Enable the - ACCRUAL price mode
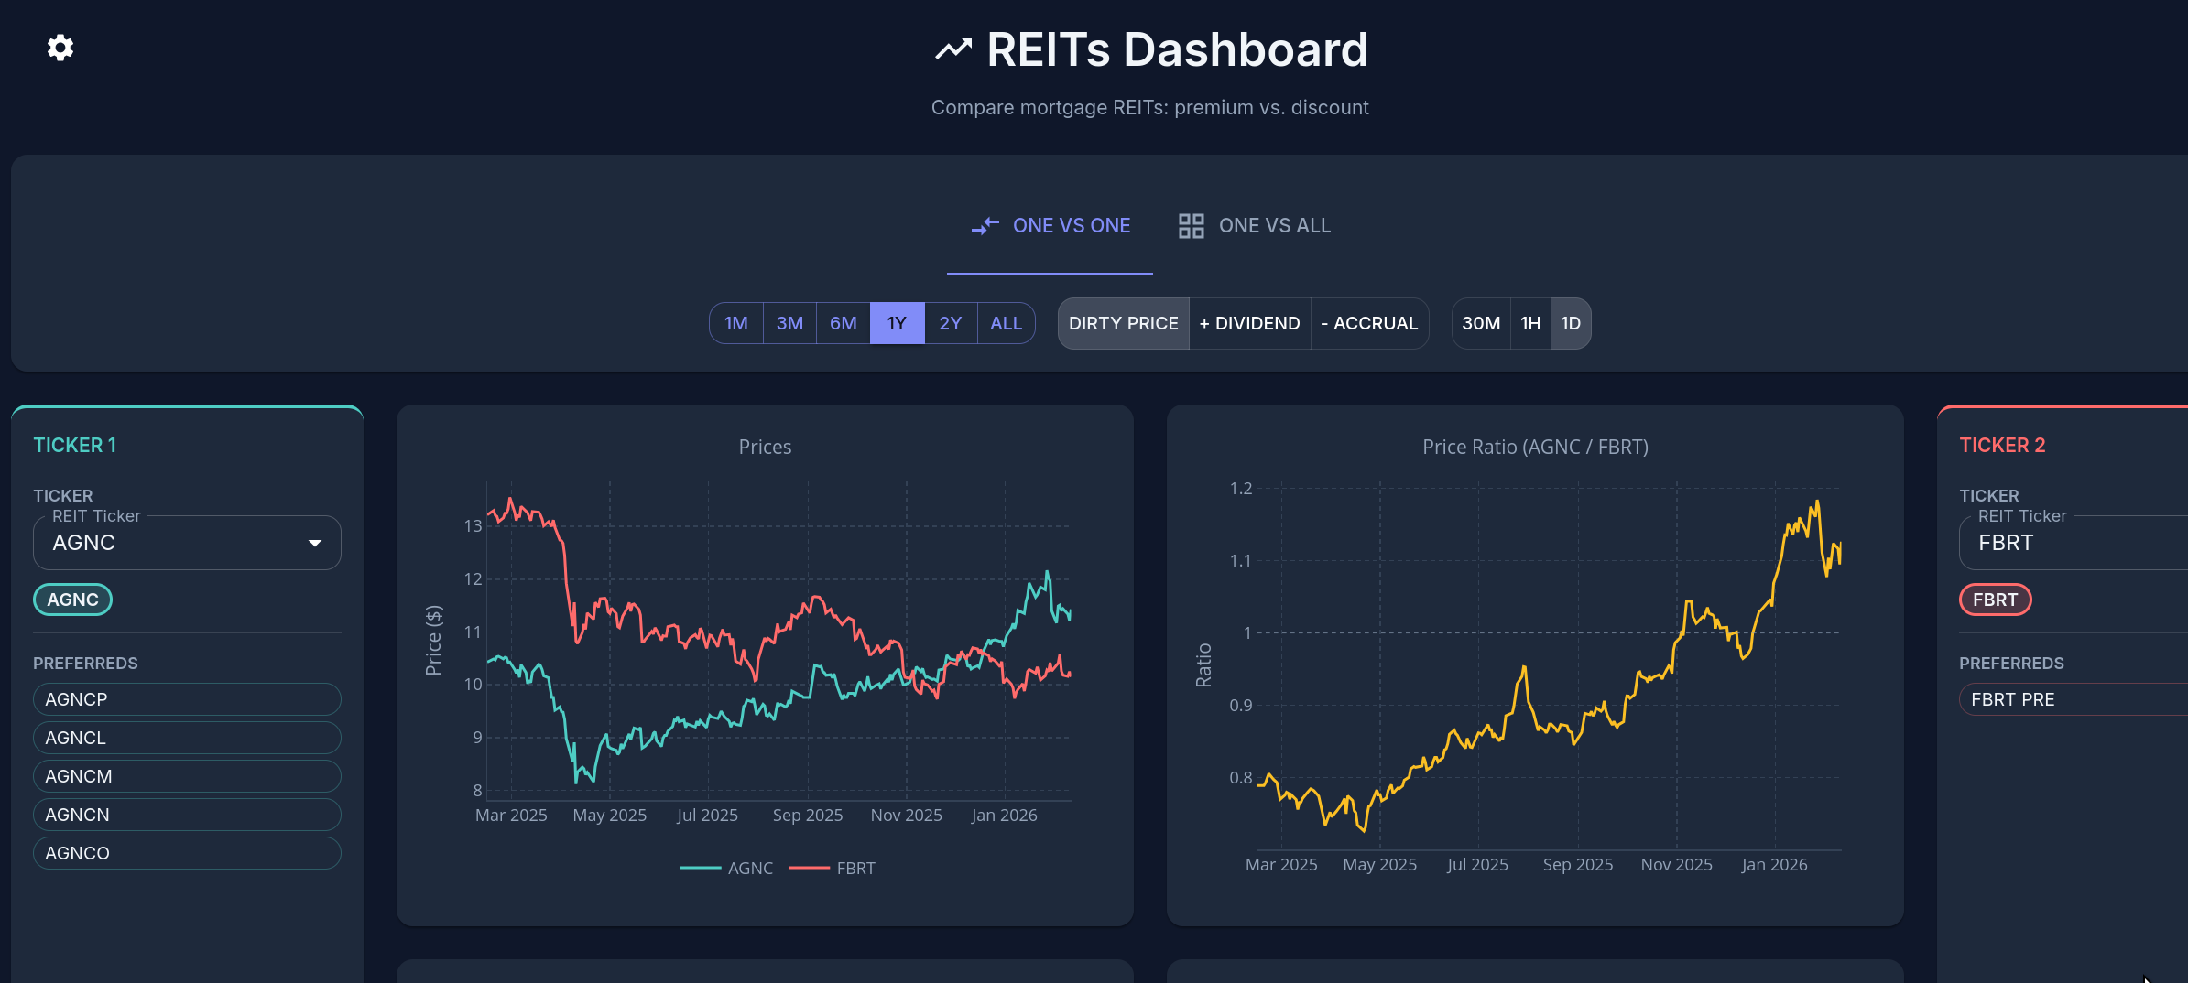This screenshot has width=2188, height=983. point(1369,323)
